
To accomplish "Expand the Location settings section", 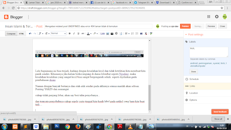I will [x=207, y=93].
